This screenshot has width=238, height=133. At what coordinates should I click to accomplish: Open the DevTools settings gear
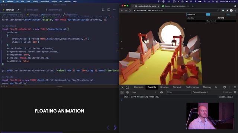pos(225,87)
